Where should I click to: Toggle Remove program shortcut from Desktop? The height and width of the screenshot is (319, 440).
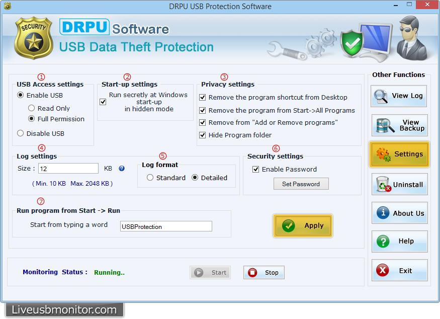point(202,98)
